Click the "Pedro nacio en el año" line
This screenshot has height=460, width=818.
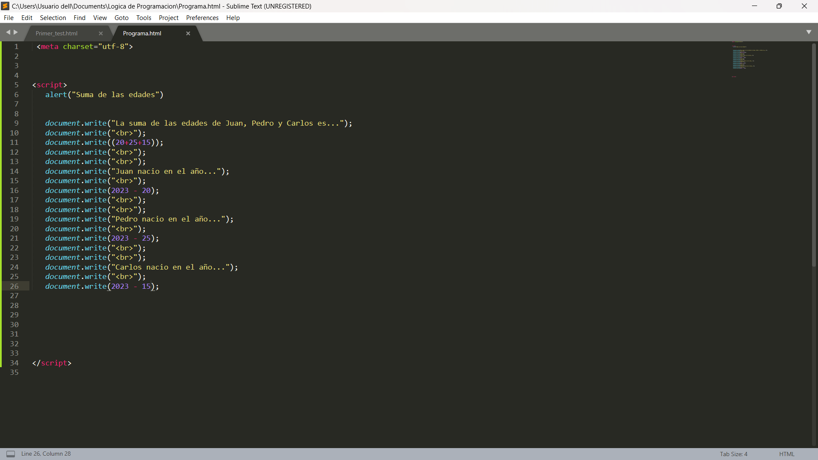[x=139, y=219]
